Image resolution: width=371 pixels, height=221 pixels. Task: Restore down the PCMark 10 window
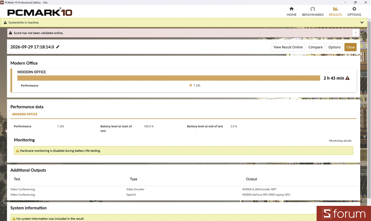(356, 2)
